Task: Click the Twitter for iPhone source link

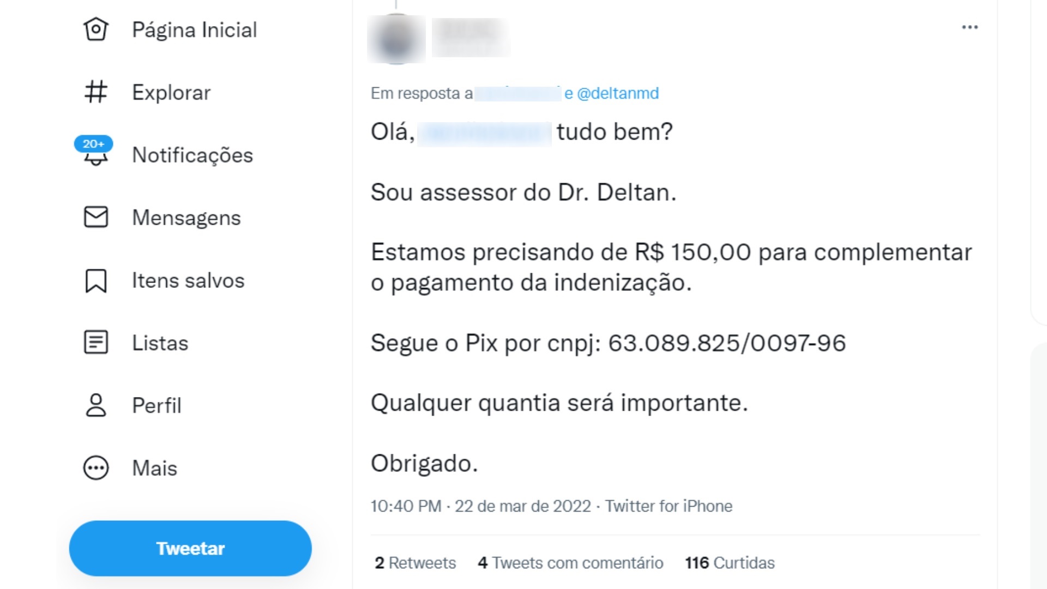Action: pyautogui.click(x=669, y=506)
